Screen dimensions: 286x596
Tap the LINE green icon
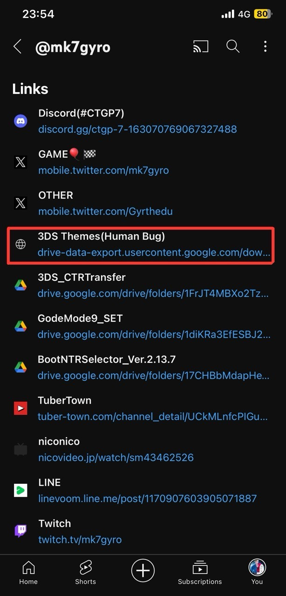click(20, 490)
